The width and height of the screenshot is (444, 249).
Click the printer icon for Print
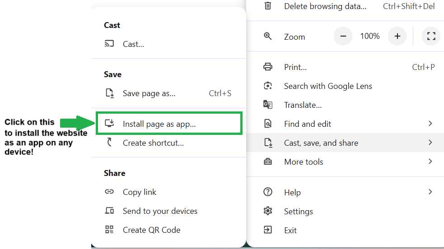click(268, 67)
